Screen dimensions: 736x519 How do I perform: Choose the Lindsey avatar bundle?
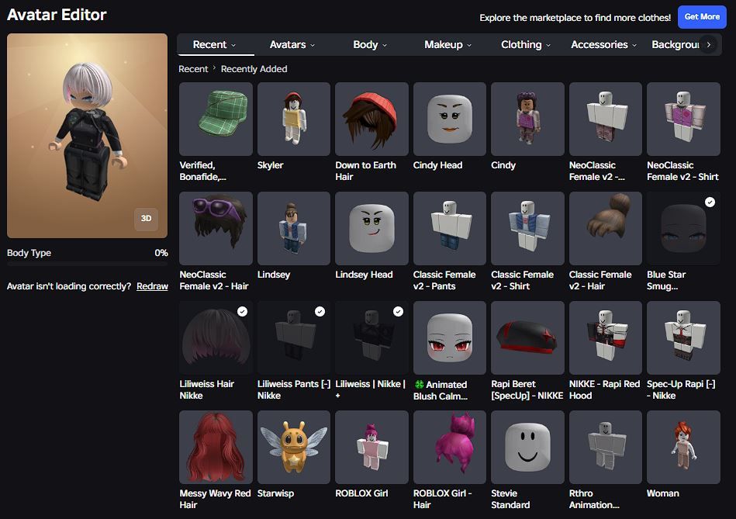click(x=294, y=228)
